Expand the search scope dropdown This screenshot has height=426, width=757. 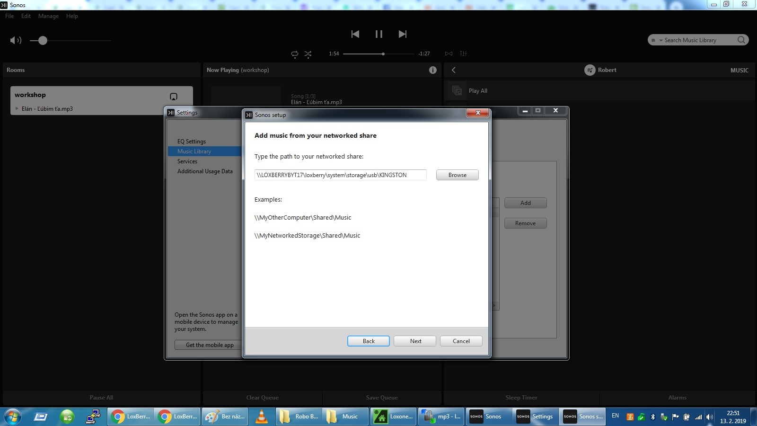click(657, 41)
